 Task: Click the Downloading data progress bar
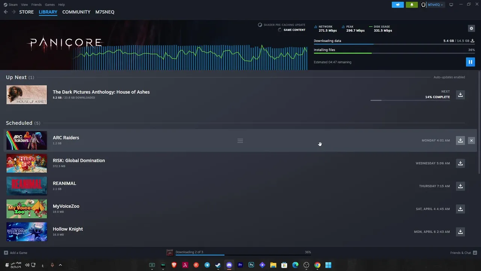tap(394, 44)
